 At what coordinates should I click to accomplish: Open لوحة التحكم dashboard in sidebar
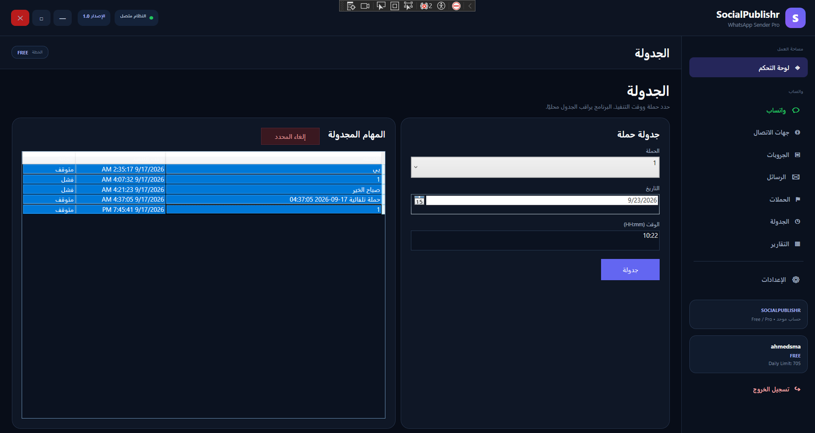pos(748,68)
